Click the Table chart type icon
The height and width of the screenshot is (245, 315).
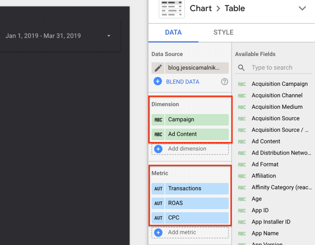(172, 8)
